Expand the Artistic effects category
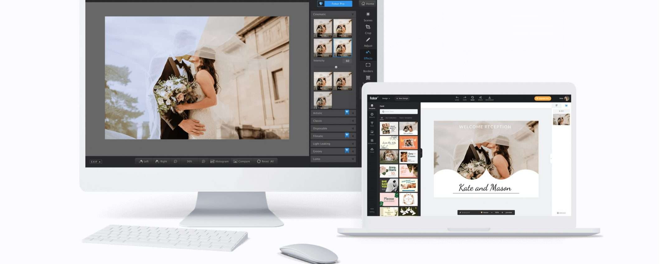The width and height of the screenshot is (660, 264). [x=333, y=113]
